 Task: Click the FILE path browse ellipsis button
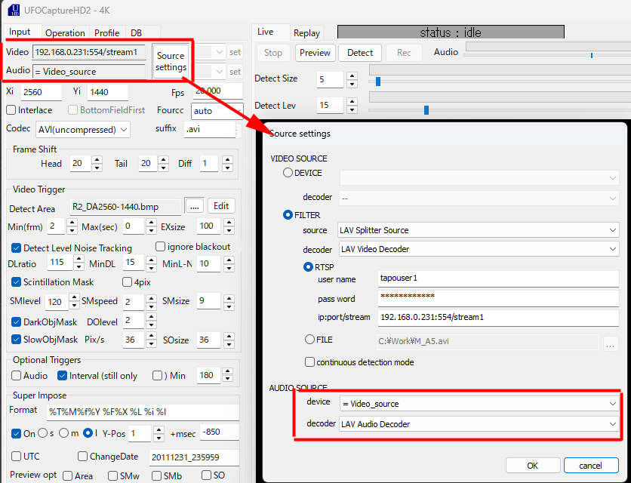611,343
